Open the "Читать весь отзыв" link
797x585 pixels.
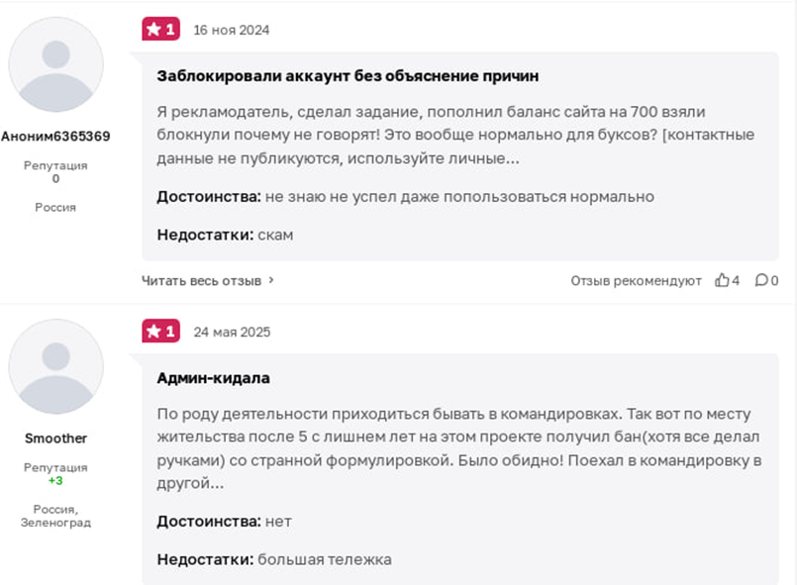pyautogui.click(x=201, y=280)
